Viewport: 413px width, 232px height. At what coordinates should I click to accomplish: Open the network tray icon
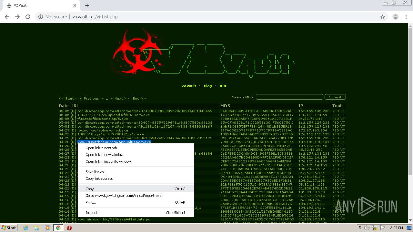[x=375, y=228]
